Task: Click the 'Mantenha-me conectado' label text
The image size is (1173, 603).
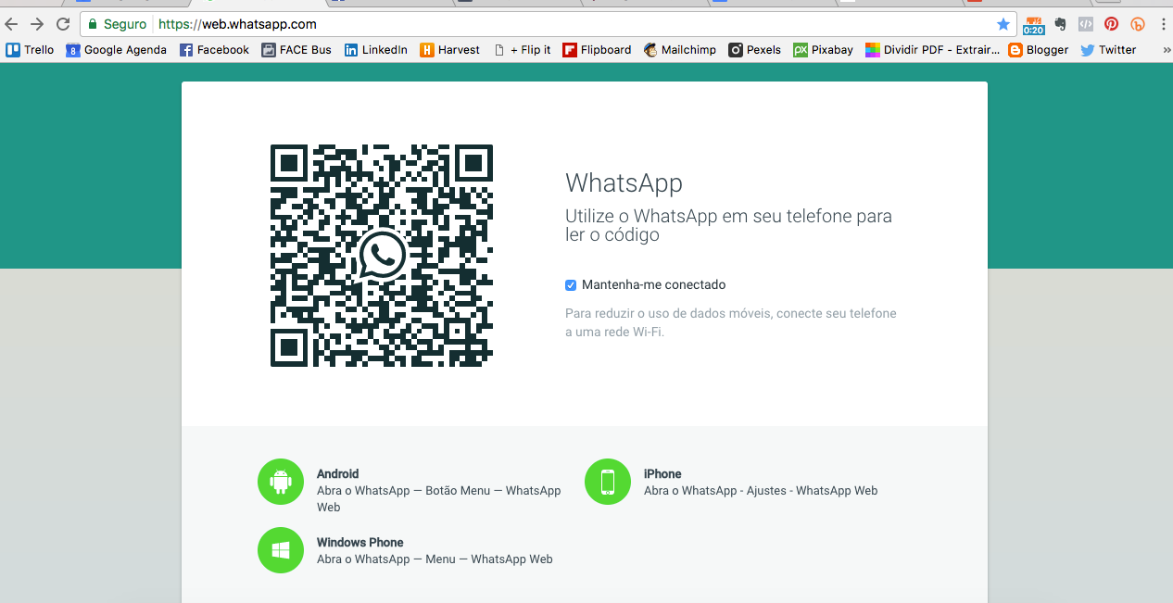Action: click(x=654, y=285)
